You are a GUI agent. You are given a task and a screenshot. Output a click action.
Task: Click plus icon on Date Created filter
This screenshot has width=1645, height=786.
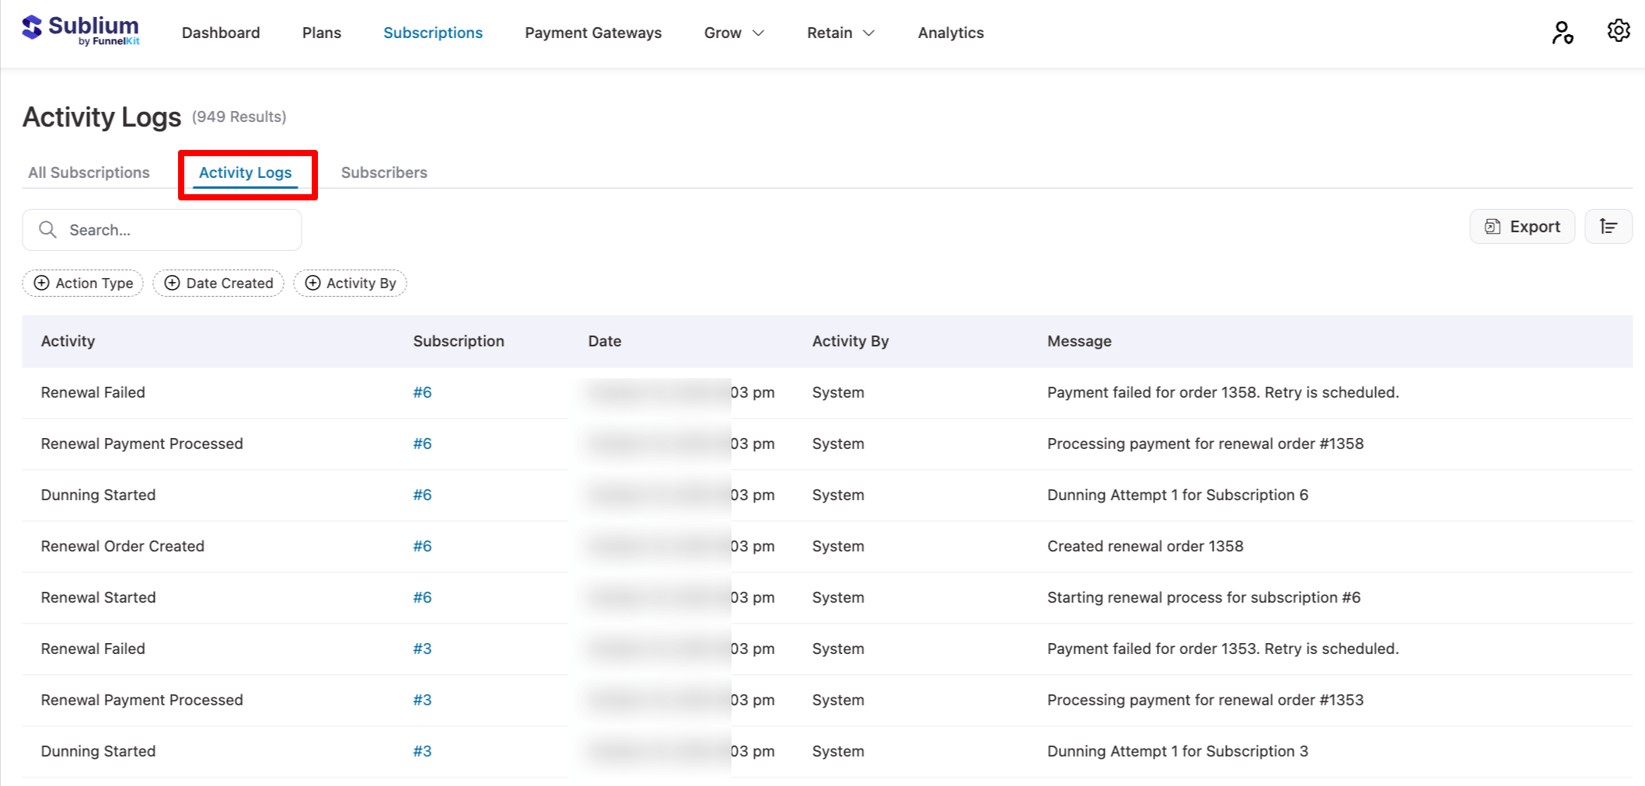tap(173, 283)
